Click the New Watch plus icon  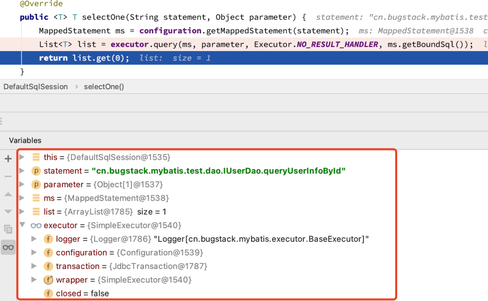(8, 159)
